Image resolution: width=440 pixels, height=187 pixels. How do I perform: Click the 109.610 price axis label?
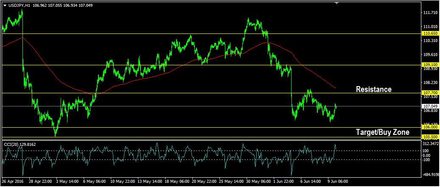431,55
